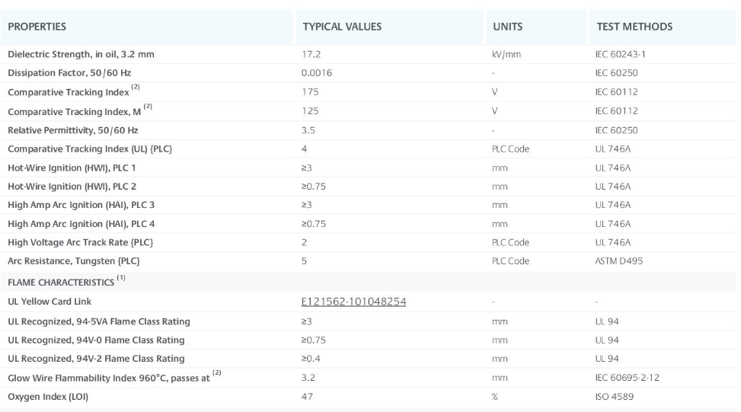This screenshot has width=741, height=412.
Task: Select the IEC 60695-2-12 test method cell
Action: 627,378
